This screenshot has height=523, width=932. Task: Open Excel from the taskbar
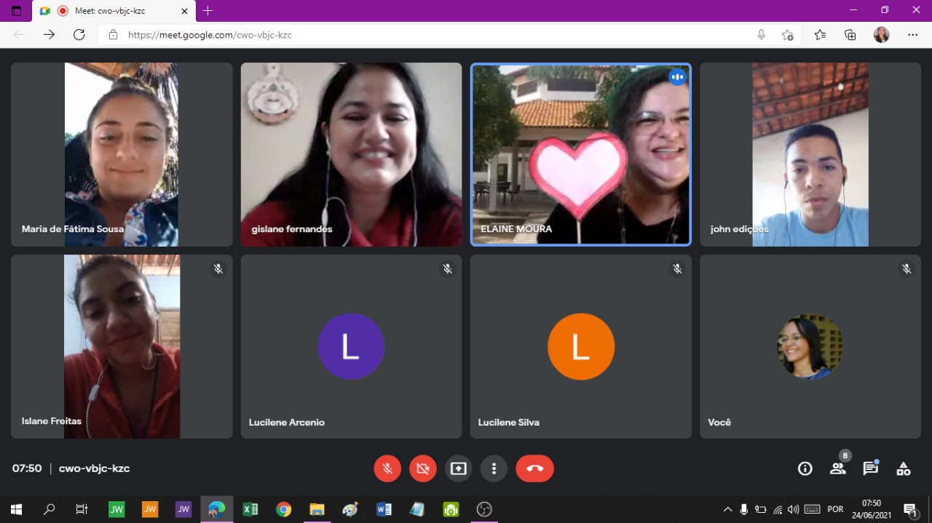tap(250, 509)
